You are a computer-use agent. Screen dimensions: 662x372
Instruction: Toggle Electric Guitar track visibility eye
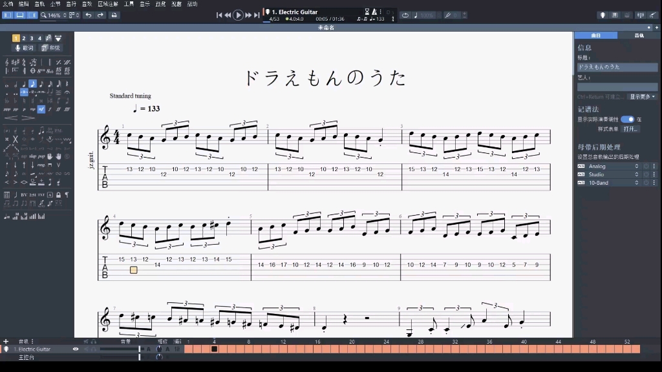(76, 349)
